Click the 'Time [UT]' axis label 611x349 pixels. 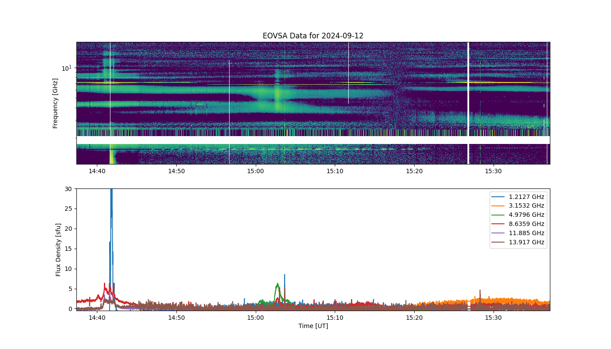pos(313,326)
